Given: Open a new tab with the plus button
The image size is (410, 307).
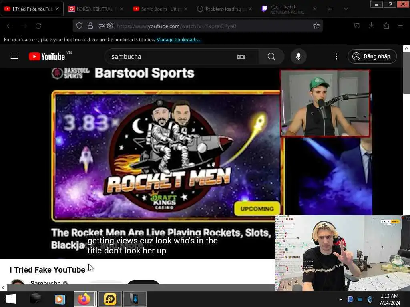Looking at the screenshot, I should click(330, 9).
